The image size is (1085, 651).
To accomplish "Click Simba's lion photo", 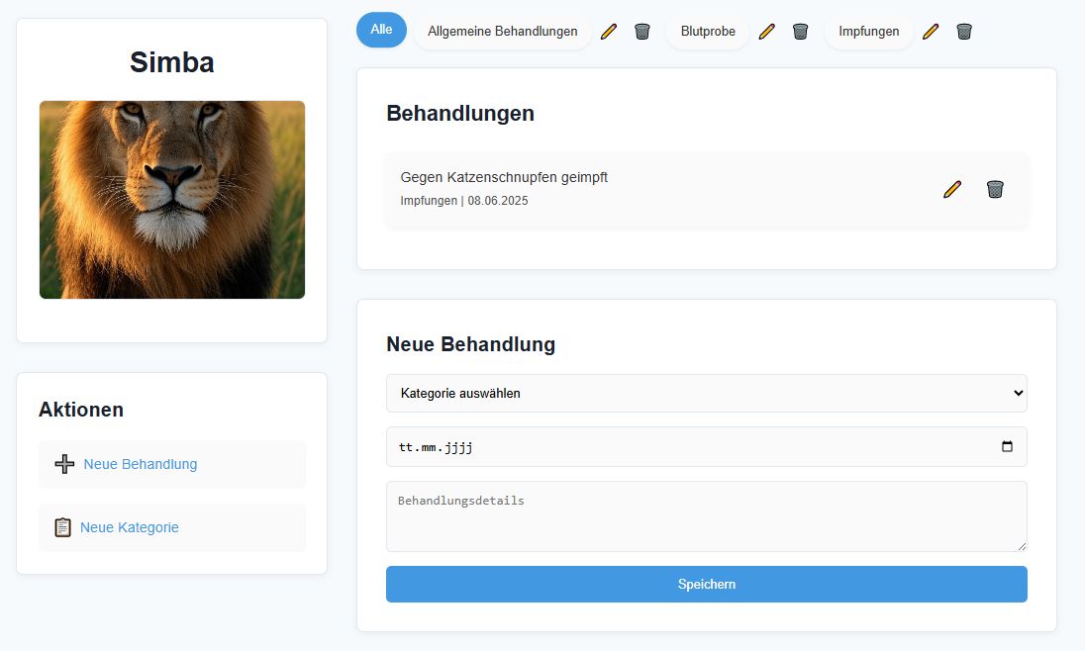I will pos(172,200).
